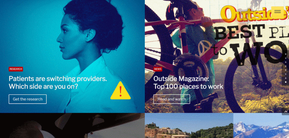Select the second section navigation dot
The image size is (289, 138).
286,58
